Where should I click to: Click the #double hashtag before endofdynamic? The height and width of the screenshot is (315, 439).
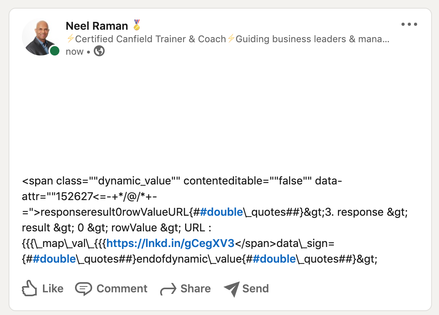pos(54,259)
